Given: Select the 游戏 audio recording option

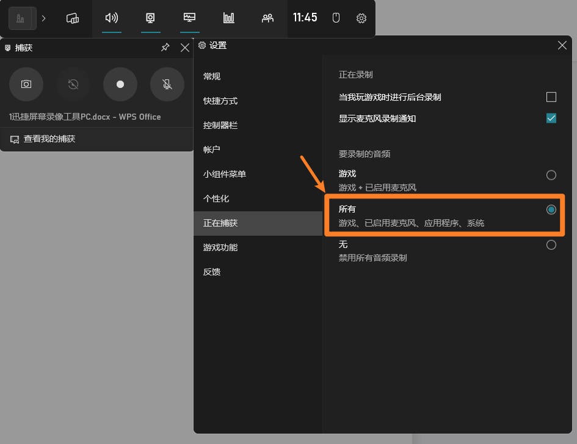Looking at the screenshot, I should [x=551, y=175].
